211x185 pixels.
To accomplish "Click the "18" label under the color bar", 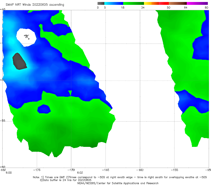I will 123,7.
